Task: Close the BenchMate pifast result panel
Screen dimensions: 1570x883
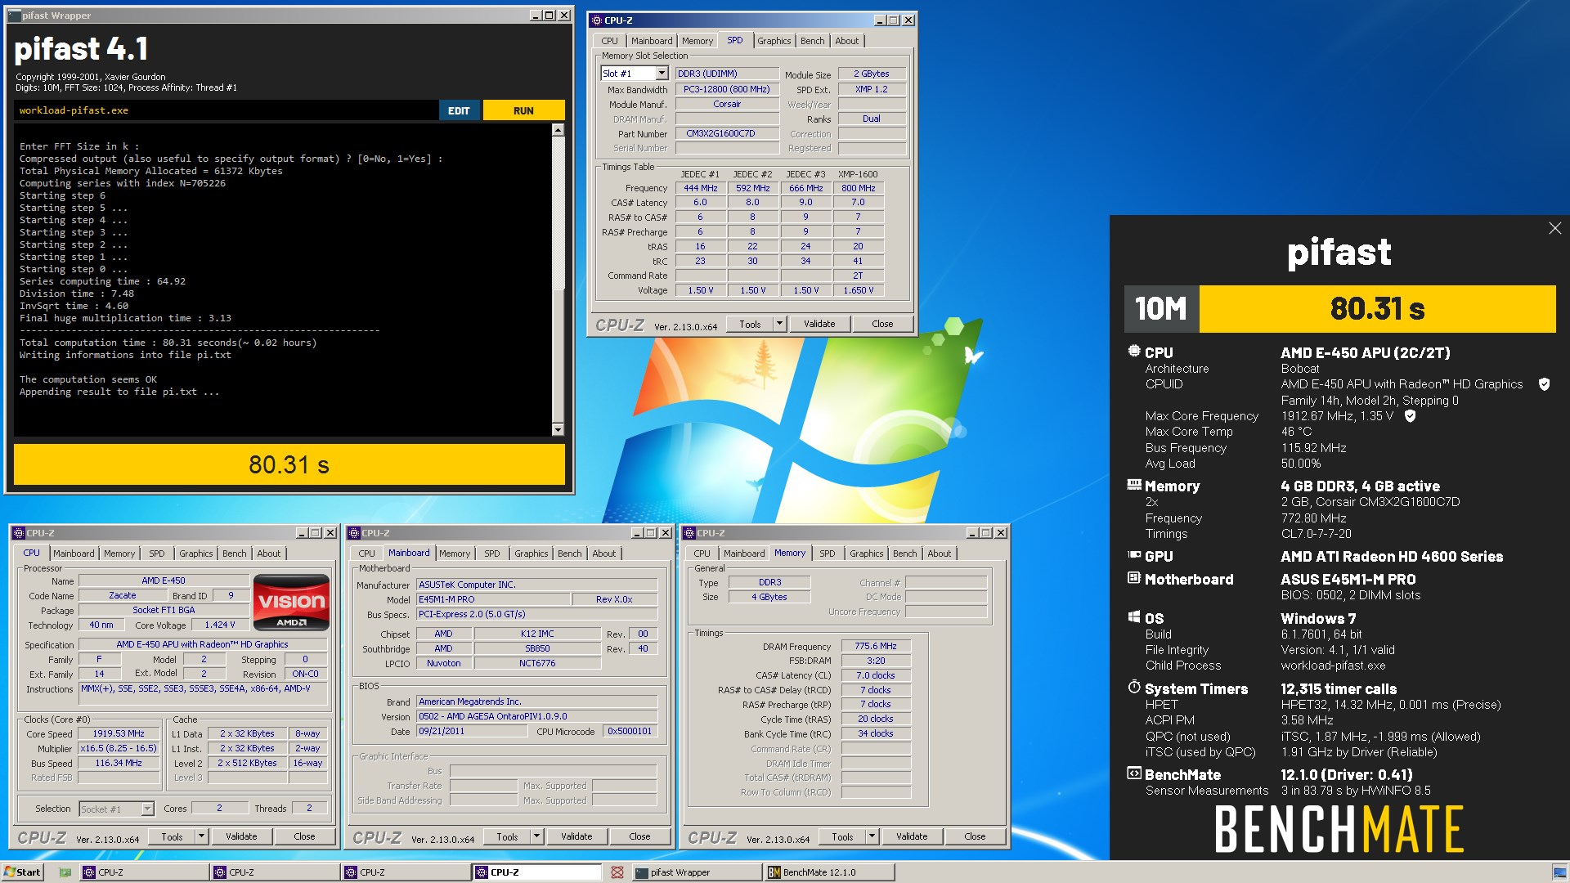Action: point(1554,229)
